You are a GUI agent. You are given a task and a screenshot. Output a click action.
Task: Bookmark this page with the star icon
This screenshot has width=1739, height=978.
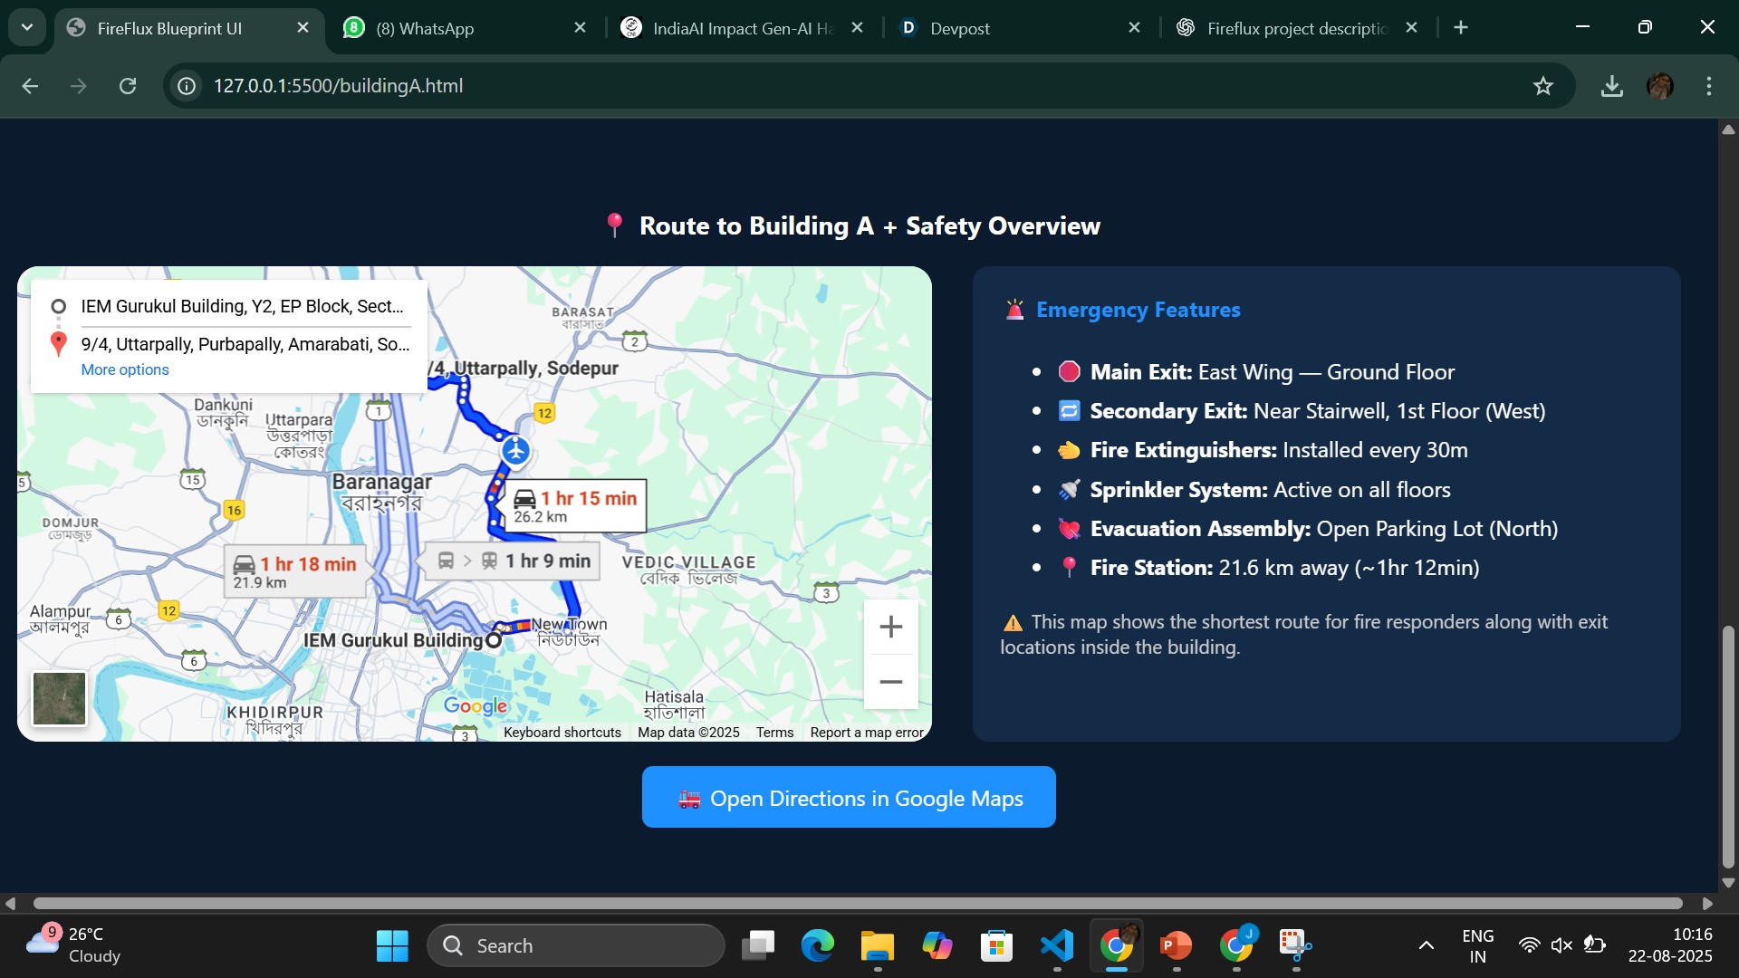pyautogui.click(x=1542, y=86)
